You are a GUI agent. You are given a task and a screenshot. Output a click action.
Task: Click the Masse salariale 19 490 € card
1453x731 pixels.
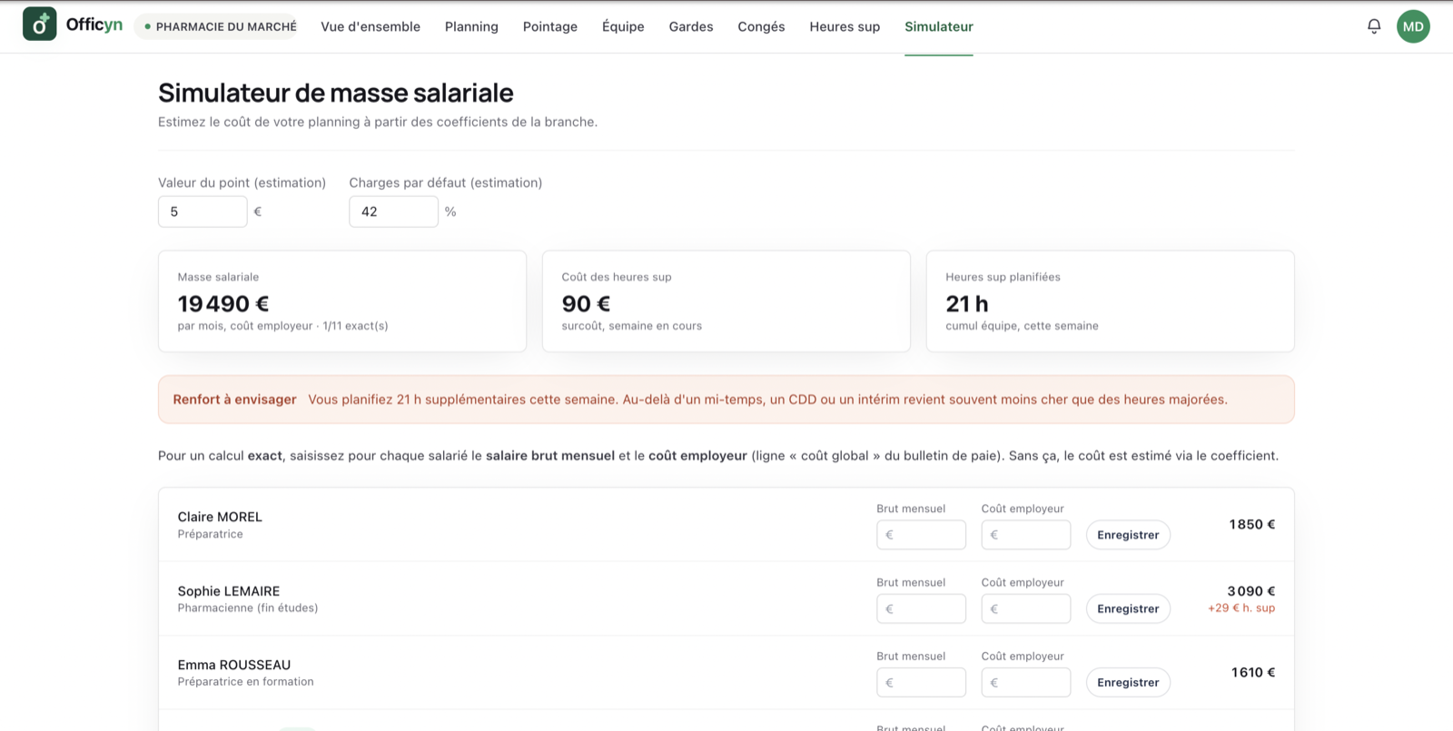(342, 301)
